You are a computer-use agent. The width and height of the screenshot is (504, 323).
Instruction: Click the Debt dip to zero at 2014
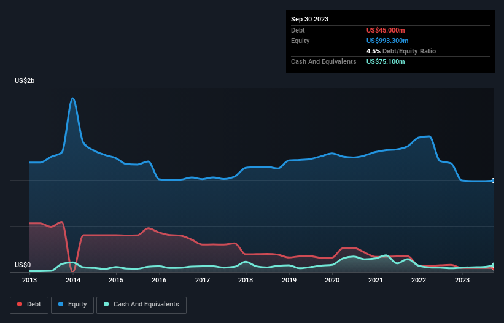pyautogui.click(x=73, y=271)
